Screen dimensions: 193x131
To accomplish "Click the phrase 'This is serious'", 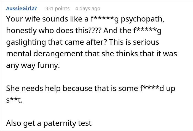I will coord(134,42).
